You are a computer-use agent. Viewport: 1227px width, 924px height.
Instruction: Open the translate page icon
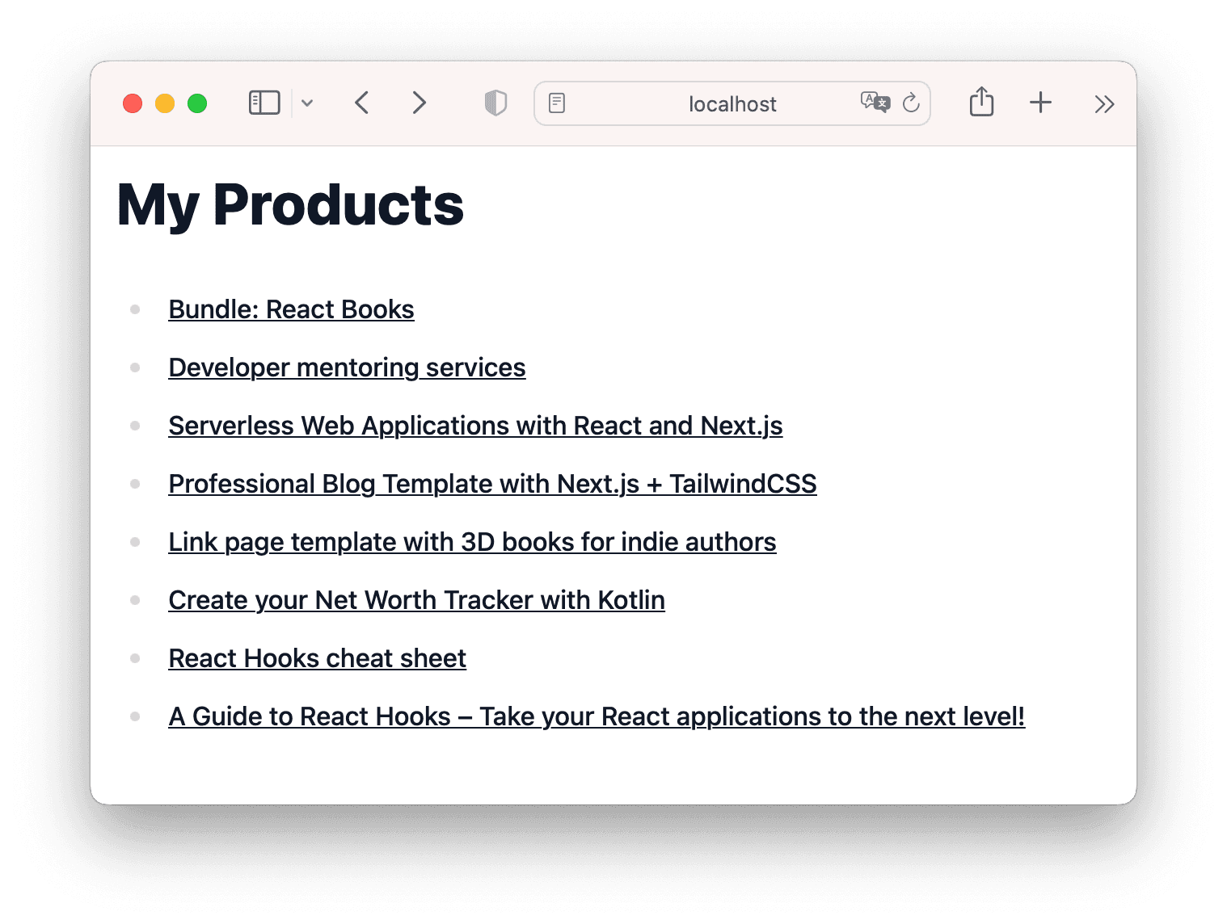point(875,102)
